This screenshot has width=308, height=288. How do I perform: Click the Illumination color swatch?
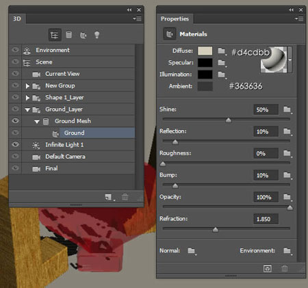[x=205, y=75]
